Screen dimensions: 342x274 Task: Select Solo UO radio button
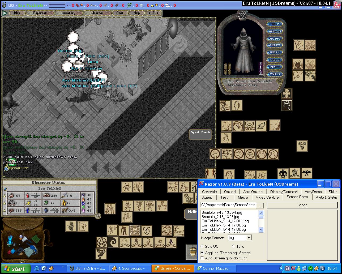tap(202, 246)
